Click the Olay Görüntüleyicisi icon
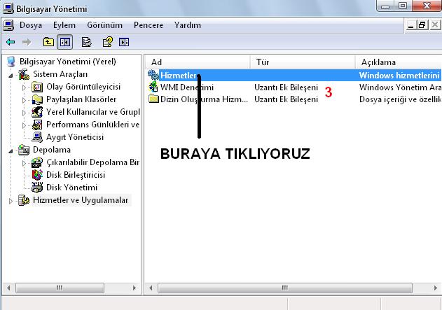Screen dimensions: 442x310 [x=37, y=87]
